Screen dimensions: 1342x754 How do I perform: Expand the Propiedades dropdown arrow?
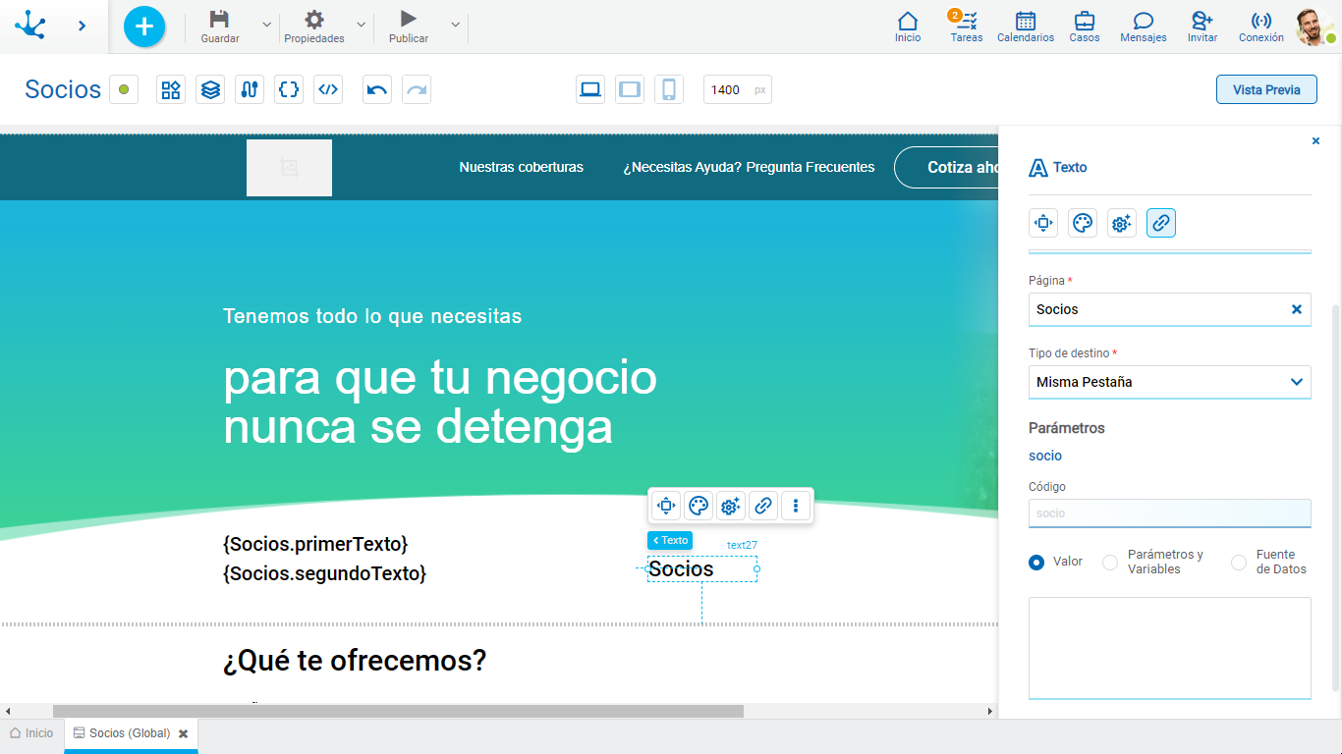(x=361, y=25)
